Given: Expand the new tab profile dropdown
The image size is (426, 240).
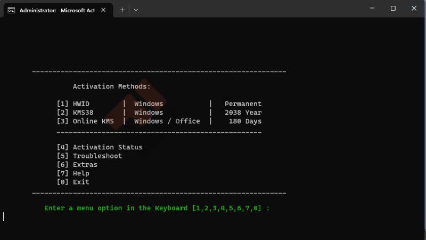Looking at the screenshot, I should click(136, 10).
